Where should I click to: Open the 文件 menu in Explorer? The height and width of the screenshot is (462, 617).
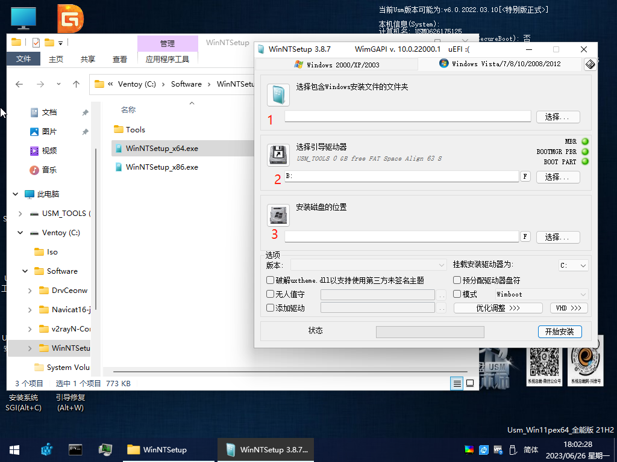23,59
